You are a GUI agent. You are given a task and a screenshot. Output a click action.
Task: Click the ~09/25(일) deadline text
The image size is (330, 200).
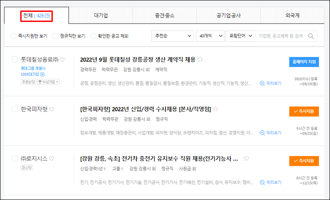pos(309,133)
